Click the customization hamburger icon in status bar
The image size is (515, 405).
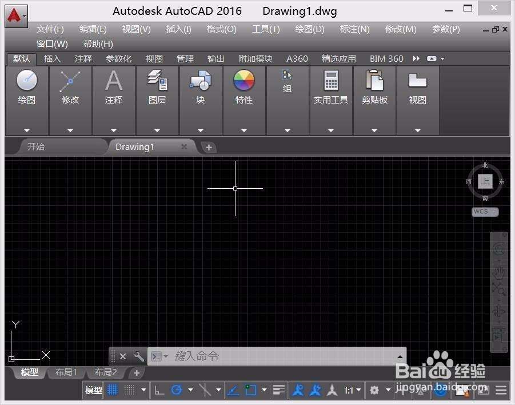point(501,390)
